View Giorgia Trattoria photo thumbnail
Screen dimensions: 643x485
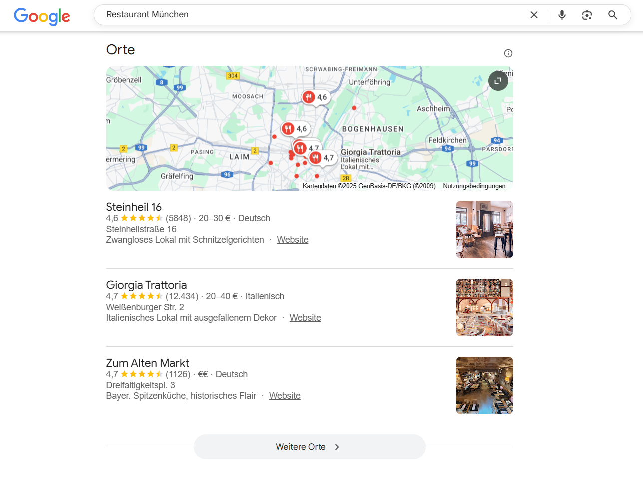coord(484,307)
